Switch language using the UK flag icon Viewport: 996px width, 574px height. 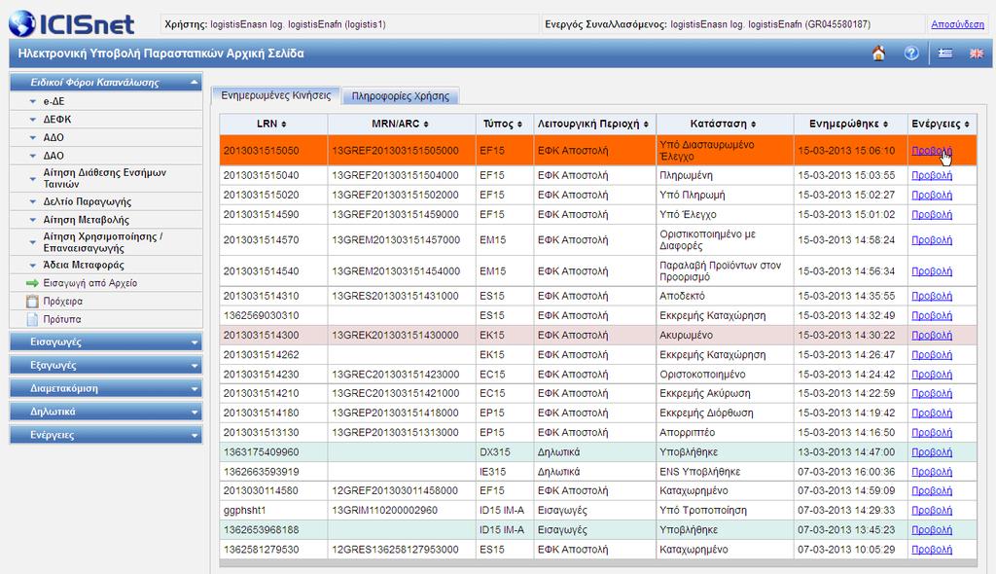pyautogui.click(x=977, y=54)
